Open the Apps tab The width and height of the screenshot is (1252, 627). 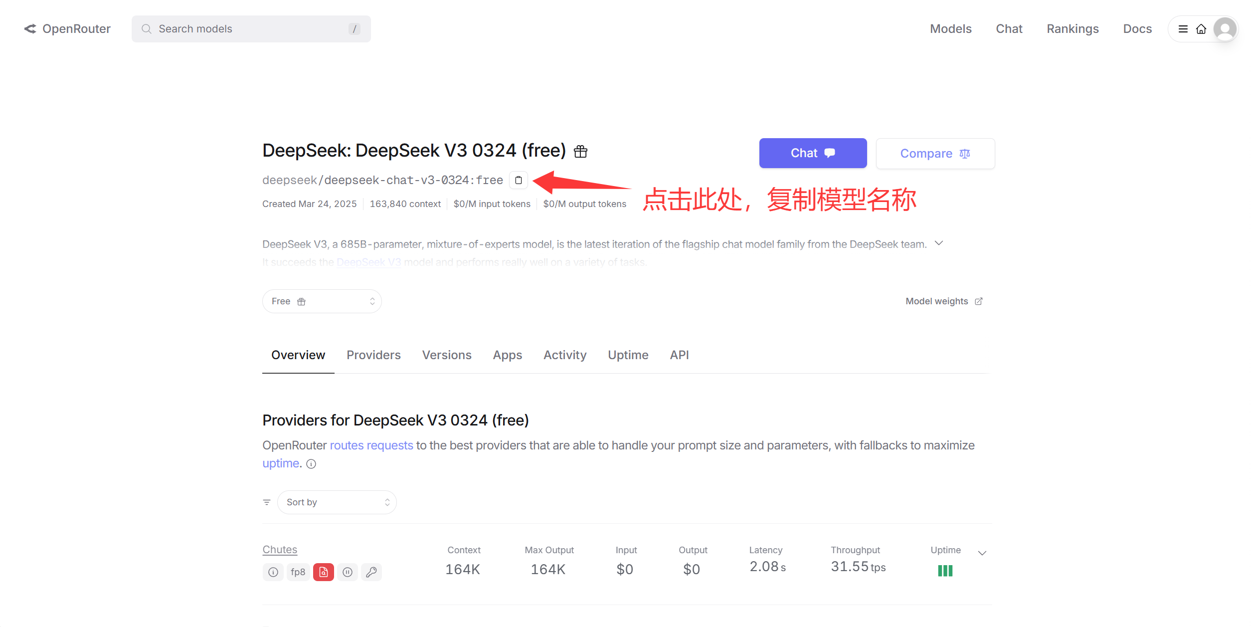click(508, 355)
